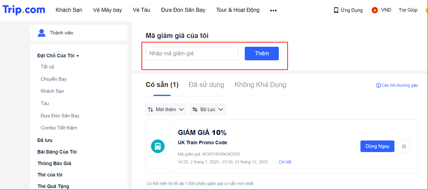Viewport: 428px width, 190px height.
Task: Click the member profile avatar icon
Action: 42,33
